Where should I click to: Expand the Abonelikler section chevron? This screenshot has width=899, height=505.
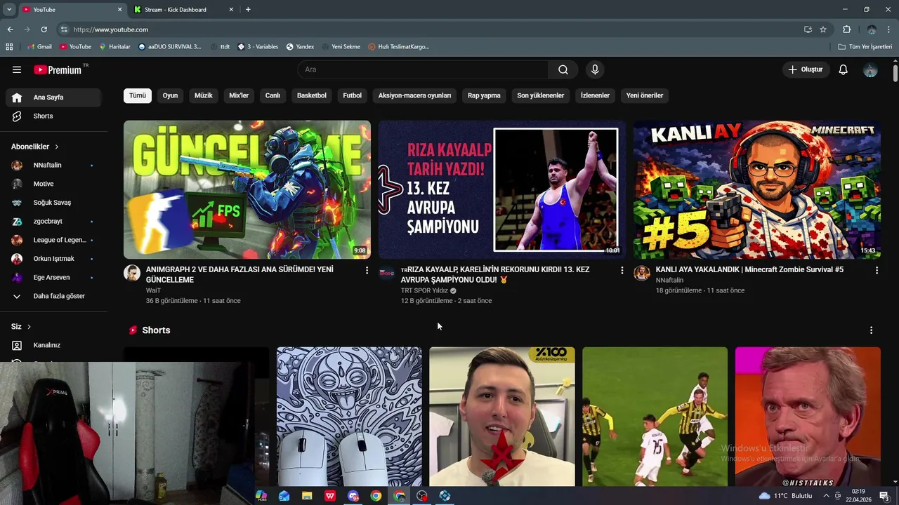56,147
